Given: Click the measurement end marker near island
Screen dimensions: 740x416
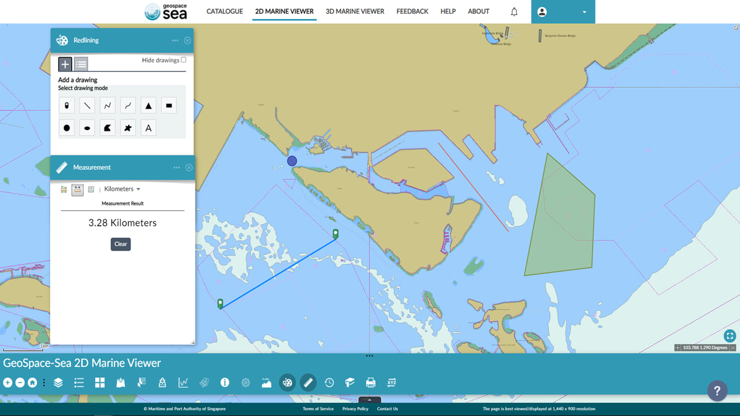Looking at the screenshot, I should tap(335, 233).
